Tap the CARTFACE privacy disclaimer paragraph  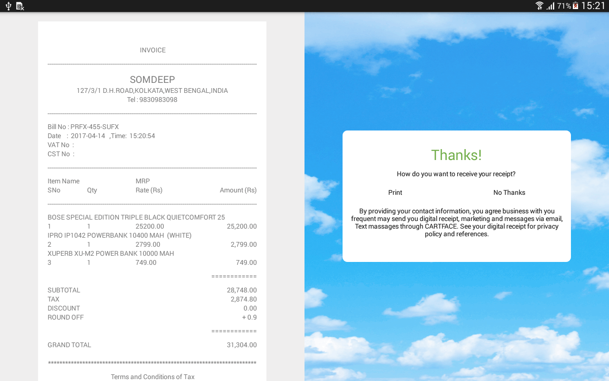click(x=457, y=222)
